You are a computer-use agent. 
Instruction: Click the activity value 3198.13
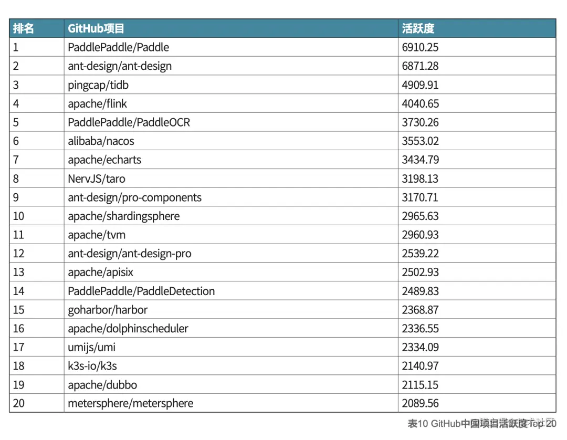(420, 179)
